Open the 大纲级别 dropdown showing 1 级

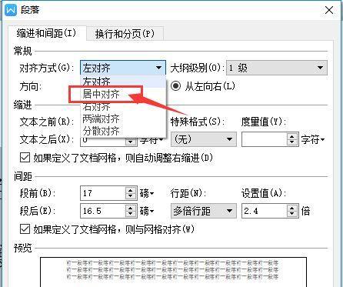277,68
